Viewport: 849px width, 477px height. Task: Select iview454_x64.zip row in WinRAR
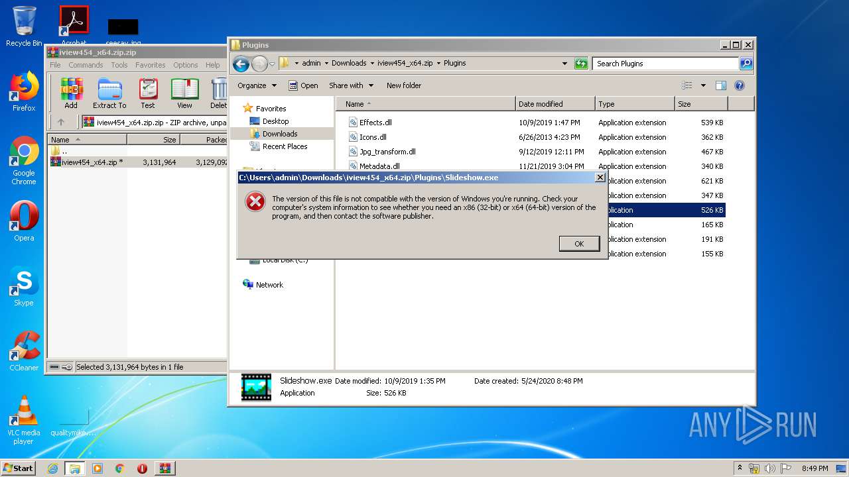[139, 162]
